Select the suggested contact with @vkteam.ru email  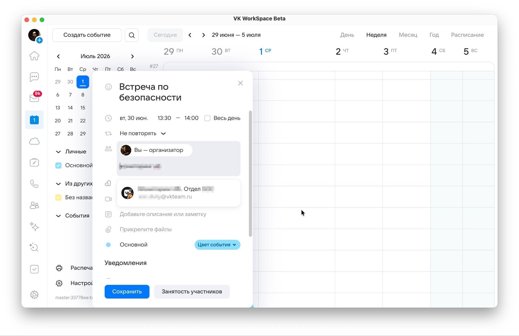tap(178, 193)
